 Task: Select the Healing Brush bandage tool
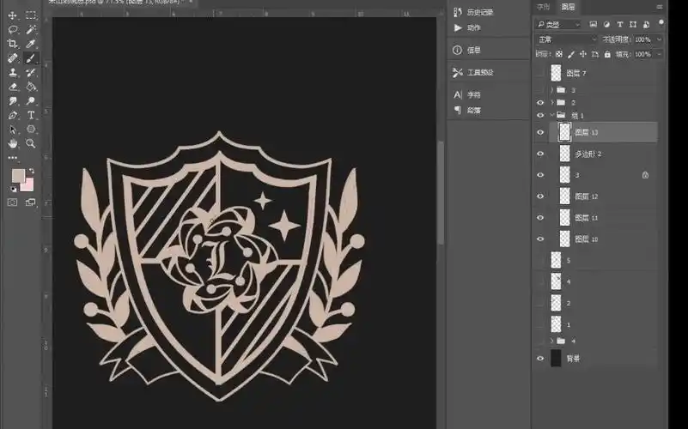point(12,57)
